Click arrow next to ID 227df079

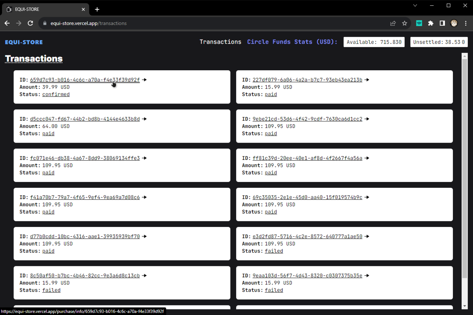(x=367, y=80)
